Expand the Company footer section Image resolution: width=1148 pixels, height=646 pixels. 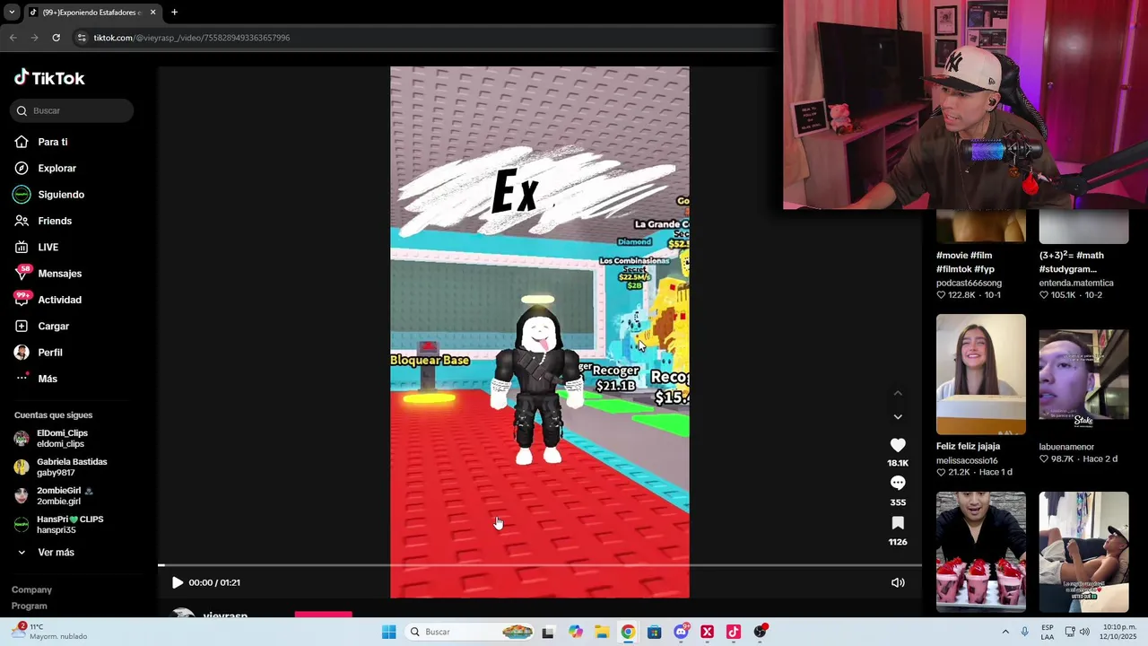click(31, 589)
